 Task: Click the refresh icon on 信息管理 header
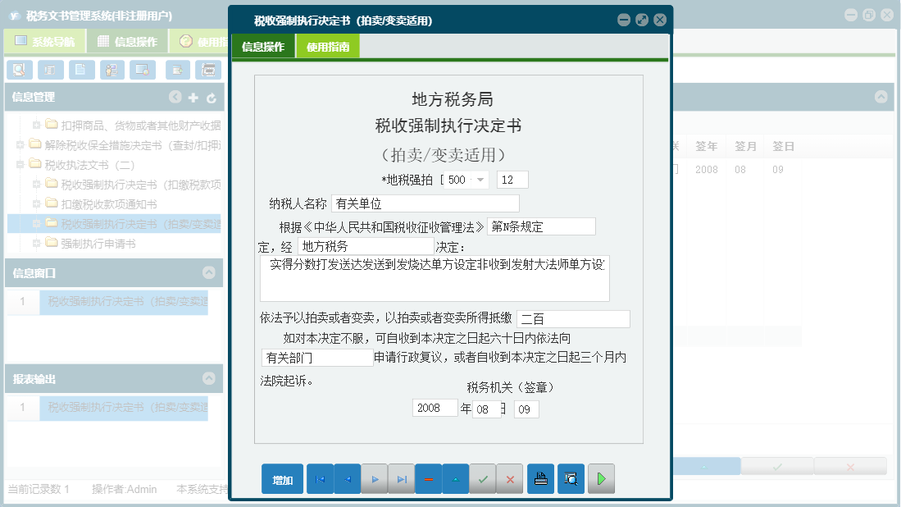210,96
